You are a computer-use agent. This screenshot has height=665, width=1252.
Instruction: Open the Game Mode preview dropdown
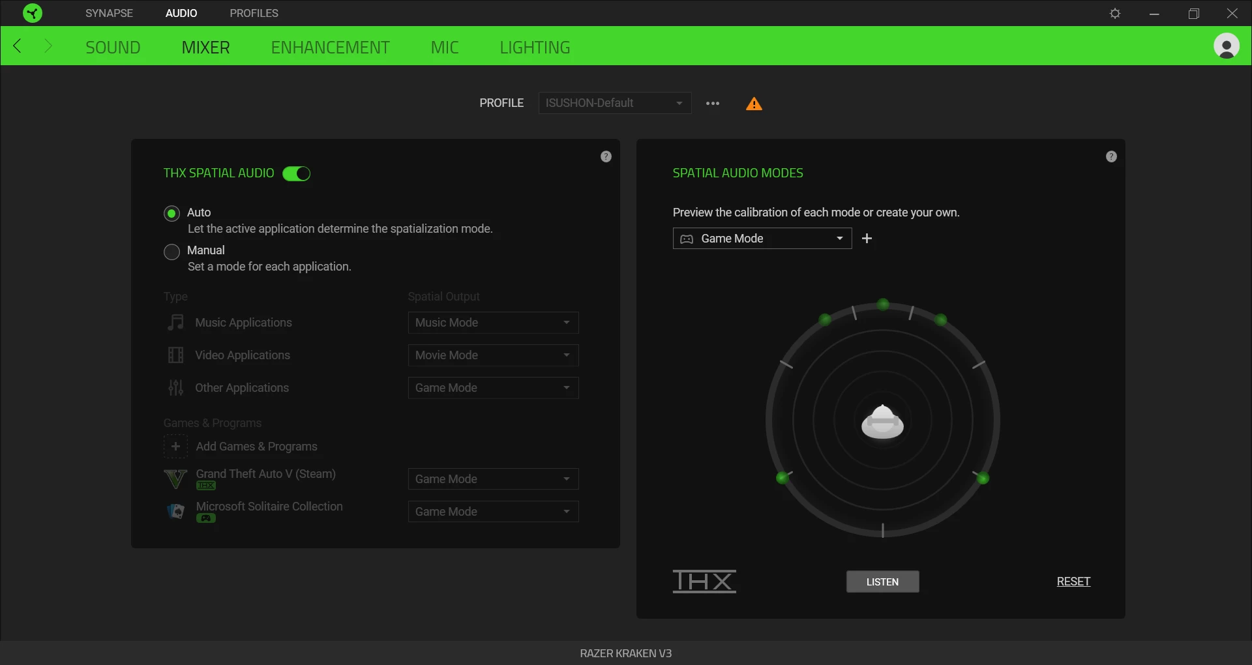[x=762, y=239]
